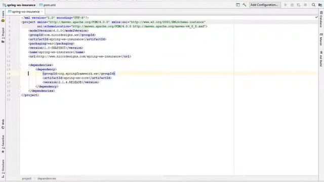
Task: Open the Database tool window
Action: tap(321, 19)
